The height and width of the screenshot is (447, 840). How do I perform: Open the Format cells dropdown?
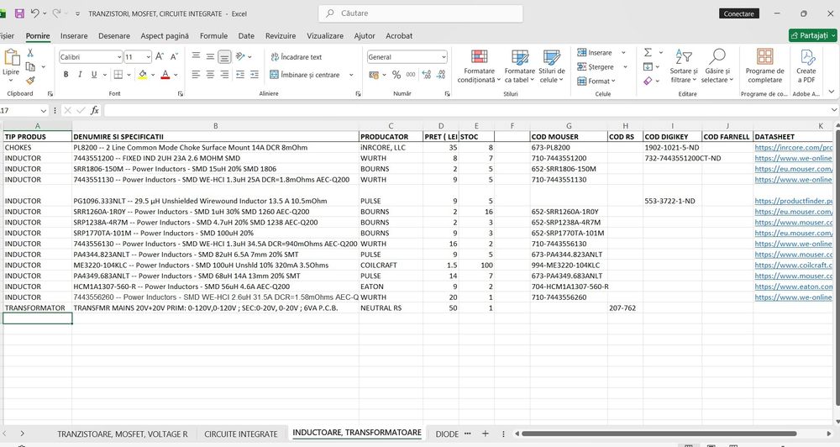(596, 81)
